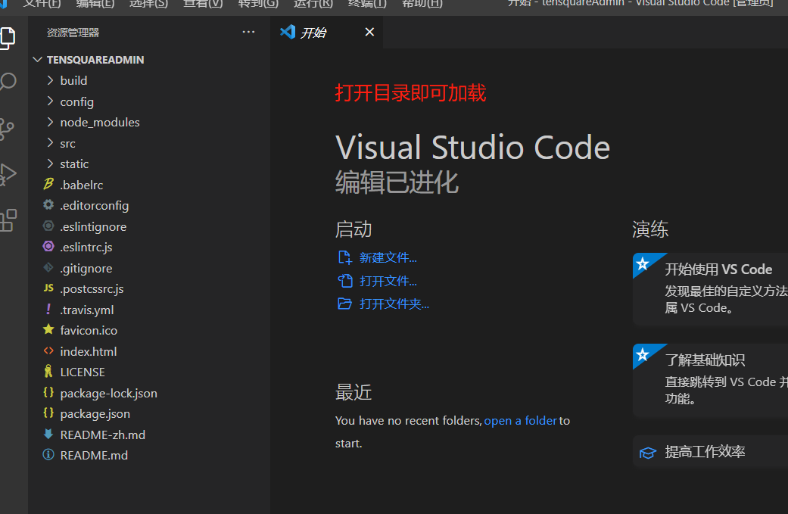Open the Explorer view in activity bar
Viewport: 788px width, 514px height.
(x=7, y=38)
